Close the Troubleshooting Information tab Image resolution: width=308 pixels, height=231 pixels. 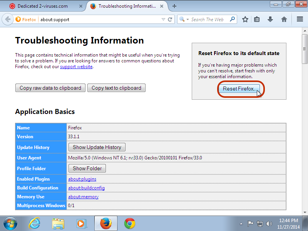point(162,6)
